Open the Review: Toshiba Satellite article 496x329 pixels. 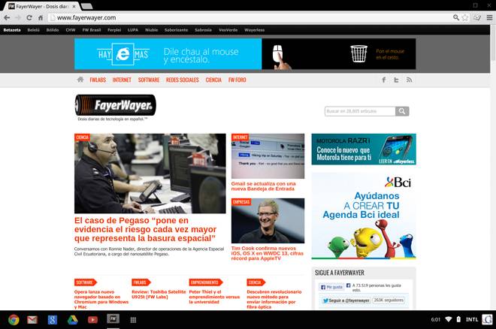pyautogui.click(x=159, y=294)
